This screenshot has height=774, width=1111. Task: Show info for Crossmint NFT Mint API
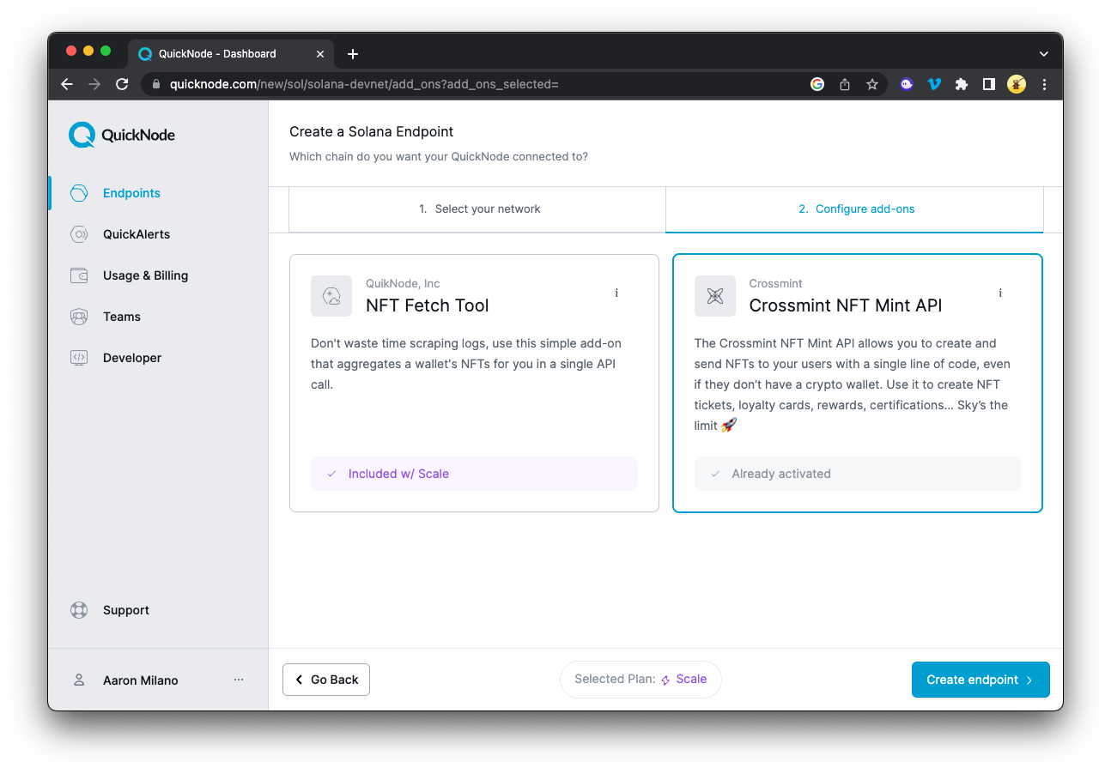coord(1000,293)
